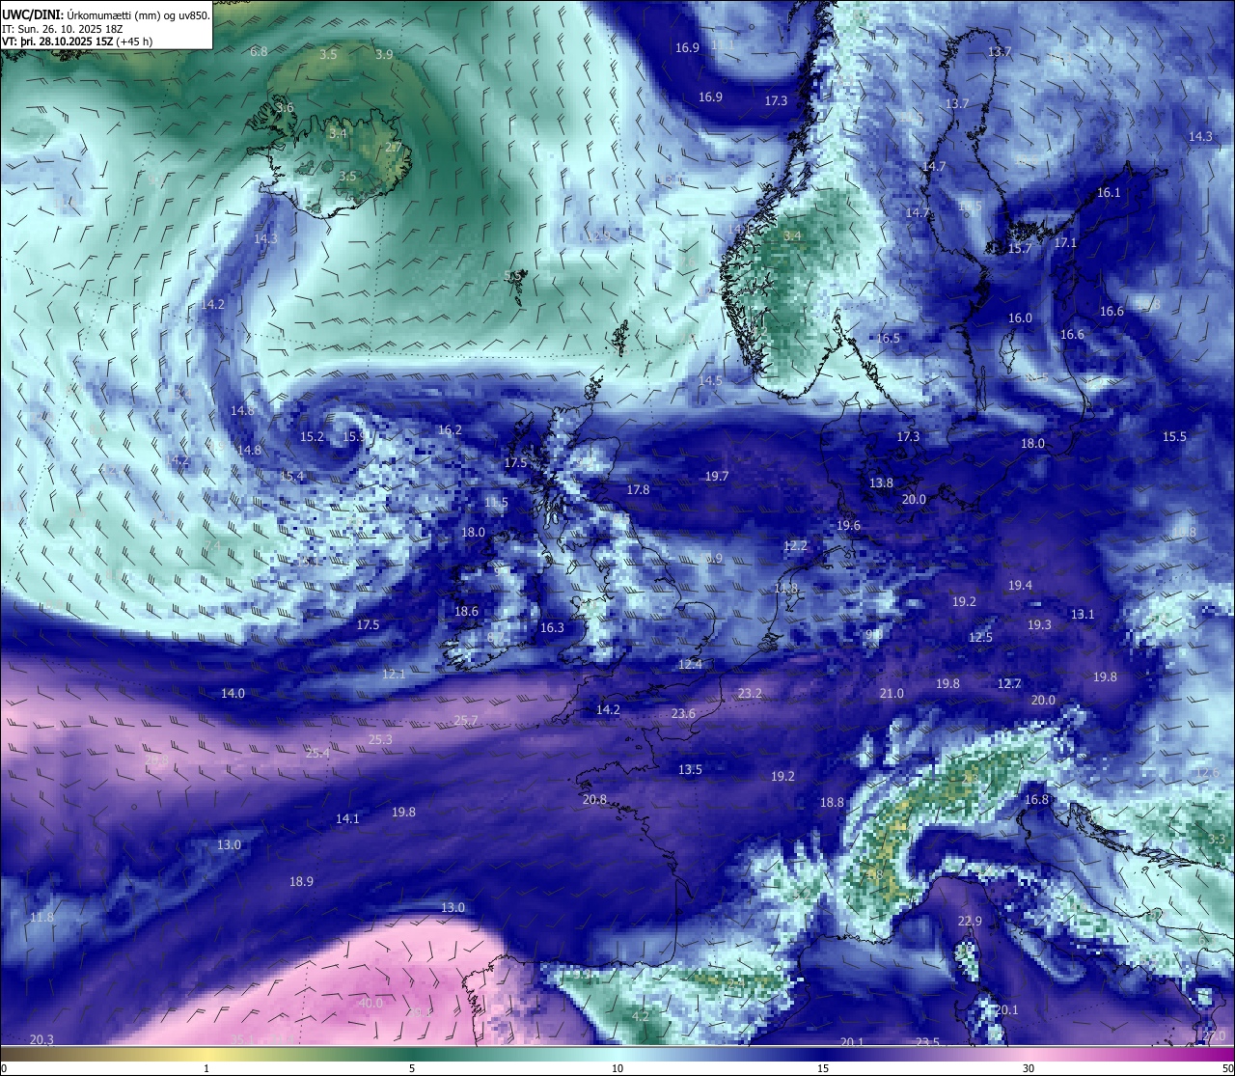The height and width of the screenshot is (1076, 1235).
Task: Click the 16.5 value near Sweden's coast
Action: click(x=888, y=339)
